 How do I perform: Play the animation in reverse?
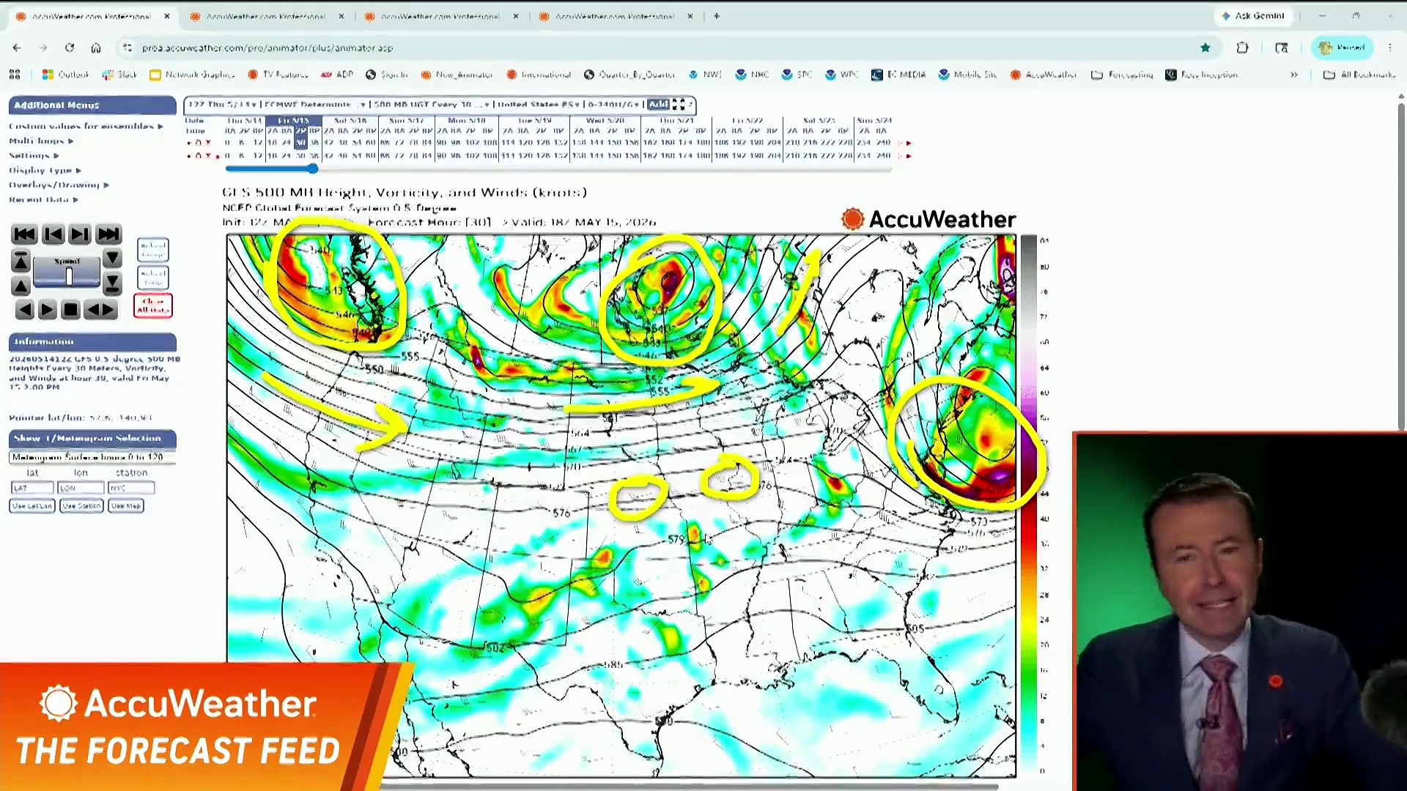tap(24, 310)
